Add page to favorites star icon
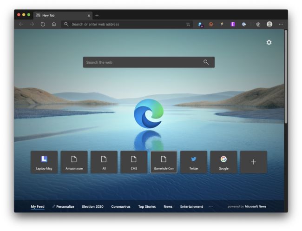The width and height of the screenshot is (302, 231). 188,25
